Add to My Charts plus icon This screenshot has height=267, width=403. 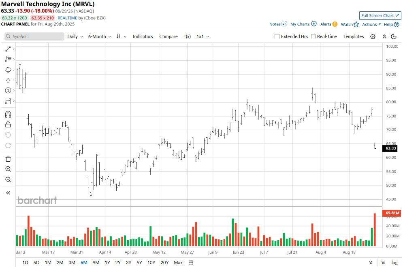(x=314, y=23)
